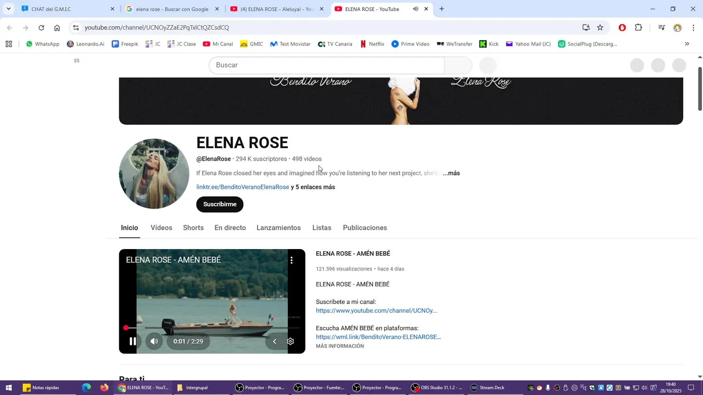Go back to previous page
The height and width of the screenshot is (395, 703).
pyautogui.click(x=9, y=27)
